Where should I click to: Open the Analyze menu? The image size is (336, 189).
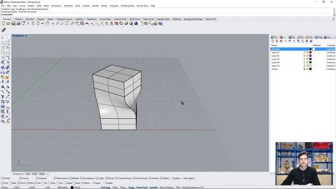click(x=86, y=6)
